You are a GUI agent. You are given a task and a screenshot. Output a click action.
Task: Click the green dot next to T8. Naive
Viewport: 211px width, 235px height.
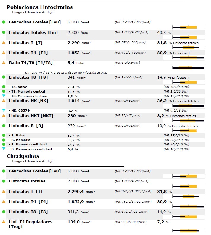coord(4,87)
